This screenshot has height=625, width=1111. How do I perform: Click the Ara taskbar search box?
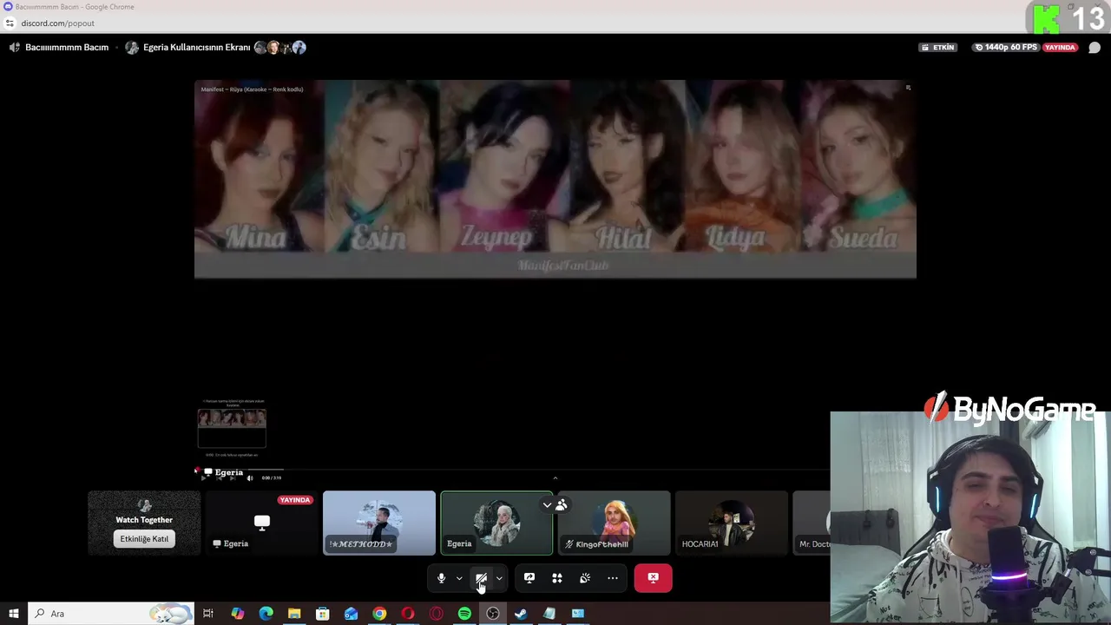111,614
